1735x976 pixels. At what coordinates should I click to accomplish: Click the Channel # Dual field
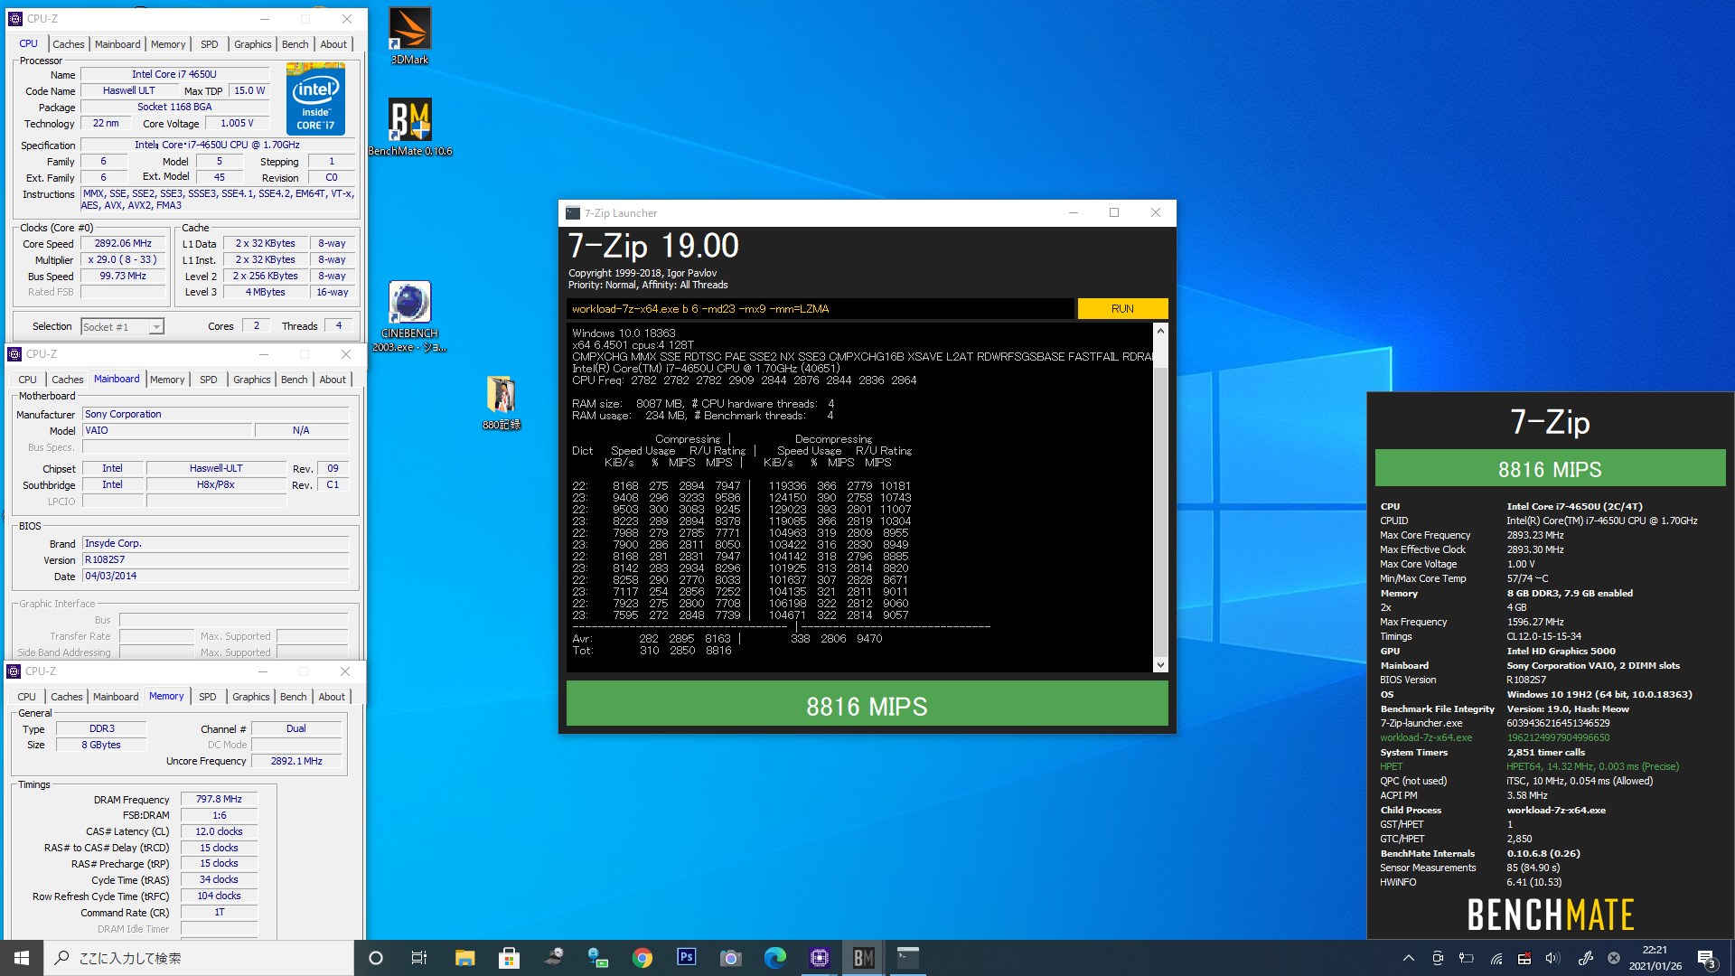pyautogui.click(x=296, y=729)
